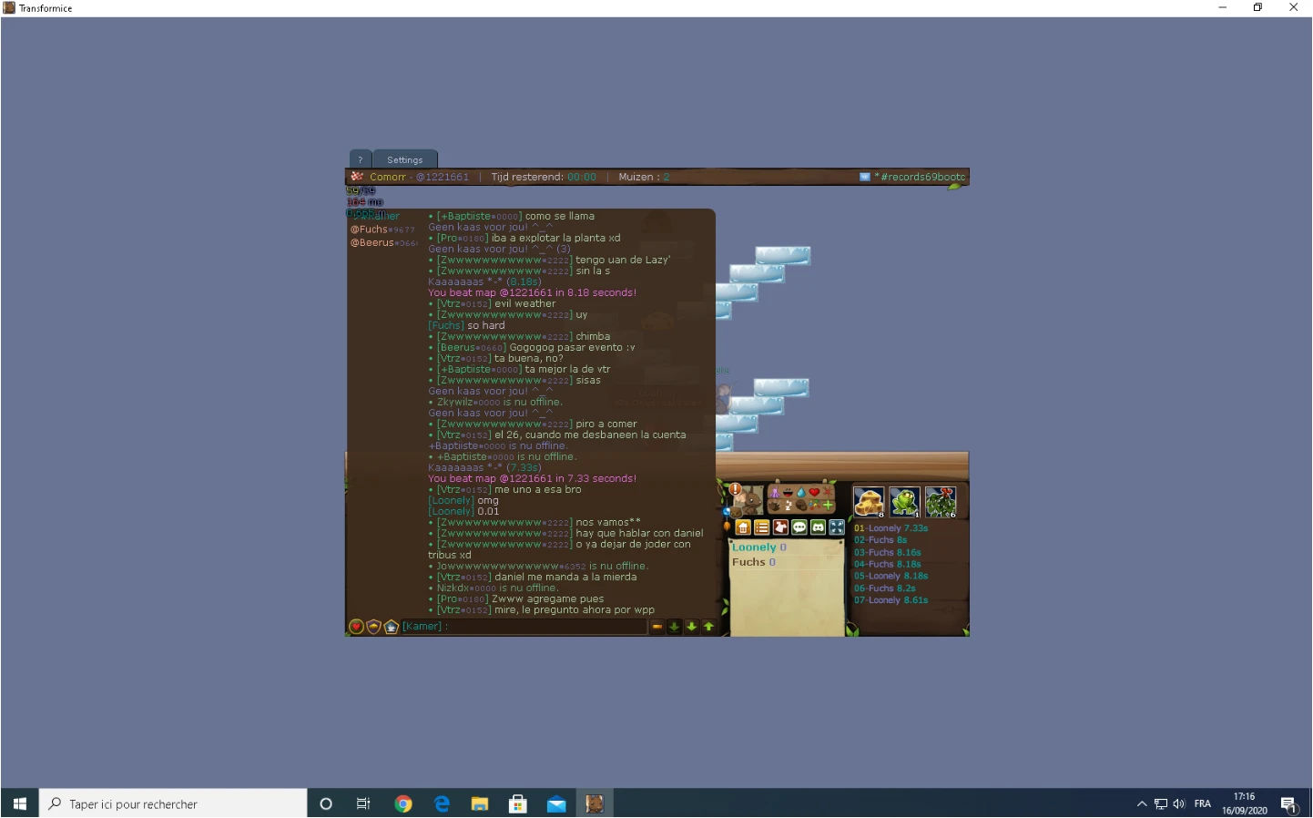Screen dimensions: 1313x818
Task: Click the orange exclamation alert badge
Action: click(736, 490)
